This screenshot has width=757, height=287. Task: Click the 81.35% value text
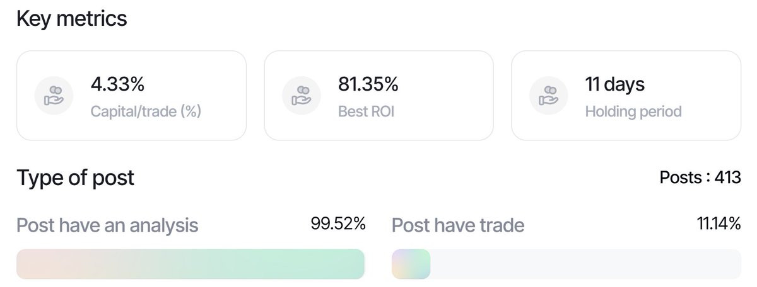(368, 84)
